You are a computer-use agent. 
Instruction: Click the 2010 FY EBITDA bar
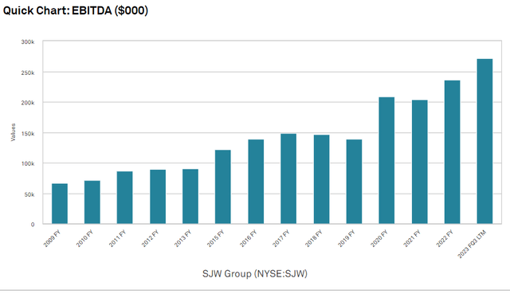point(92,202)
